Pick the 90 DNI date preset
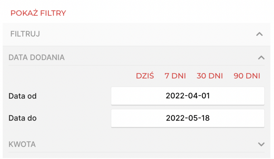 click(247, 76)
